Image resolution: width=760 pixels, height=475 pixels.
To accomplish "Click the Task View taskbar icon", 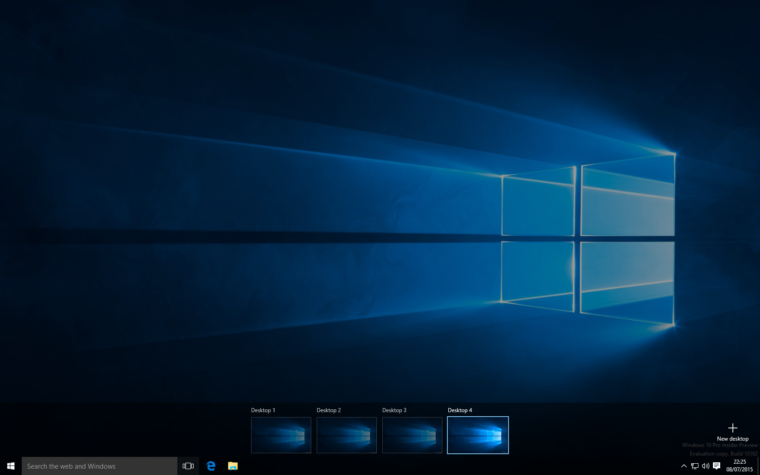I will tap(188, 466).
